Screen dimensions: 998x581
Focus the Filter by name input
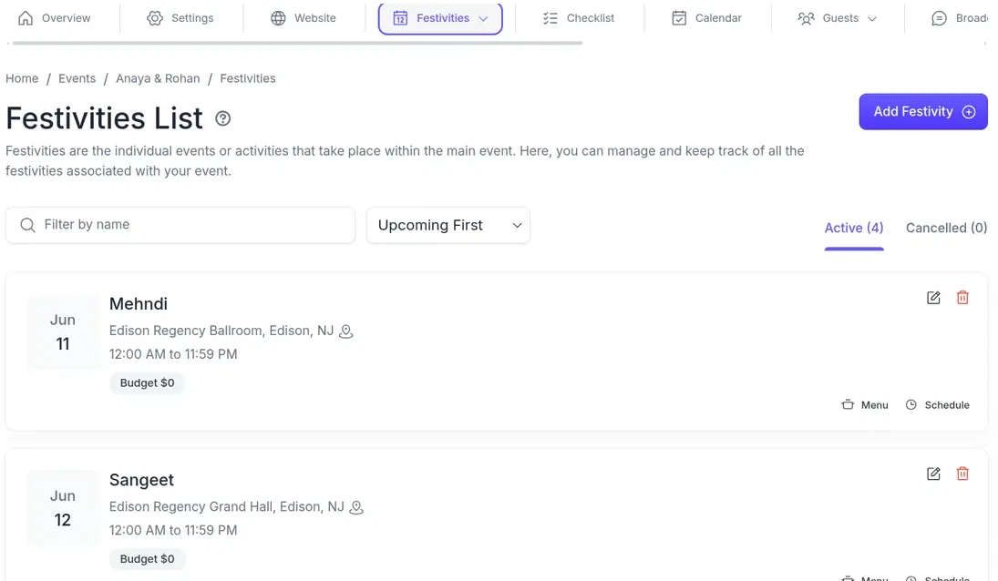tap(180, 225)
